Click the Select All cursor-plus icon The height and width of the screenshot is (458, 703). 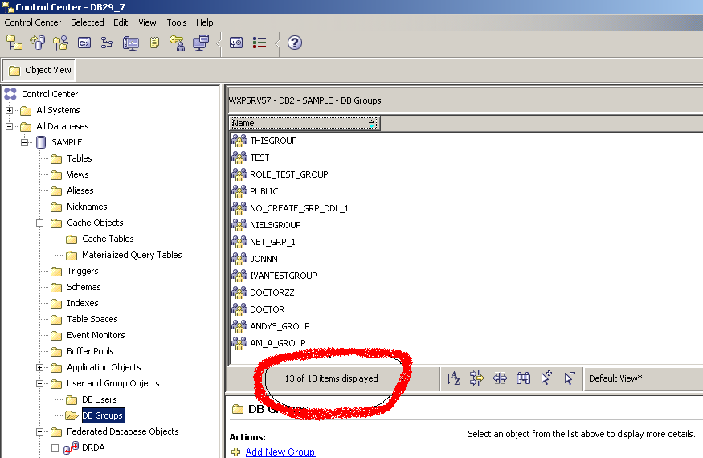546,378
